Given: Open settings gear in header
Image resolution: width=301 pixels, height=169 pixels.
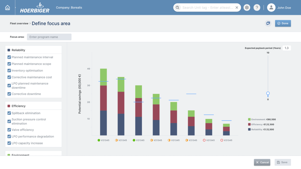Looking at the screenshot, I should click(x=247, y=8).
